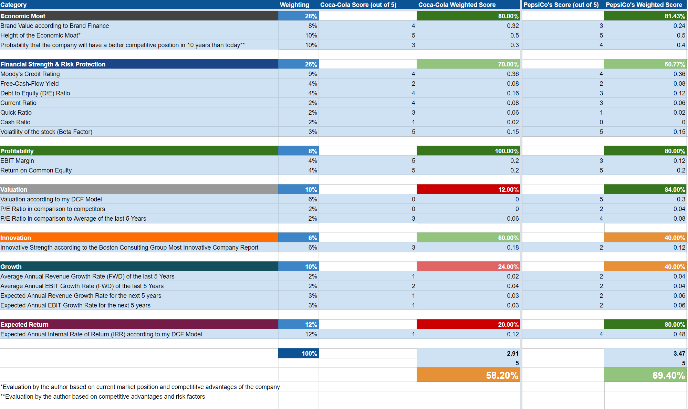
Task: Click P/E Ratio versus last 5 Years average
Action: click(x=139, y=218)
